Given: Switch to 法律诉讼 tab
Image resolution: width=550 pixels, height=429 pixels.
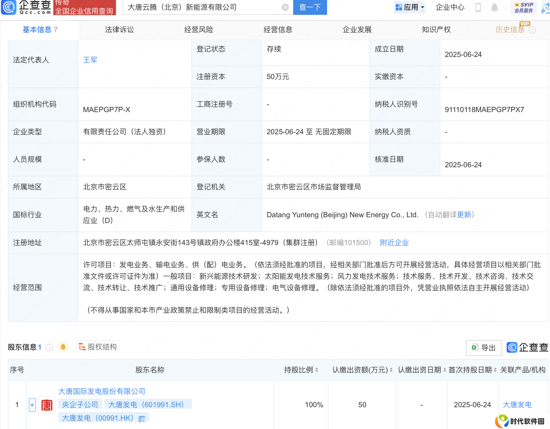Looking at the screenshot, I should [x=119, y=30].
